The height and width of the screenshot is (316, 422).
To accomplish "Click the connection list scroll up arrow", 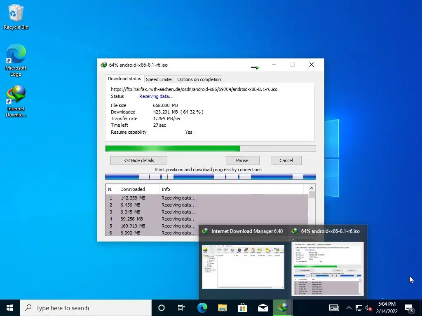I will pyautogui.click(x=312, y=188).
